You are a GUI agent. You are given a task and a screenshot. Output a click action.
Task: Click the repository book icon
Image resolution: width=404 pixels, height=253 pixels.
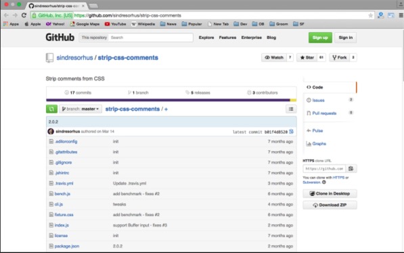[x=49, y=57]
